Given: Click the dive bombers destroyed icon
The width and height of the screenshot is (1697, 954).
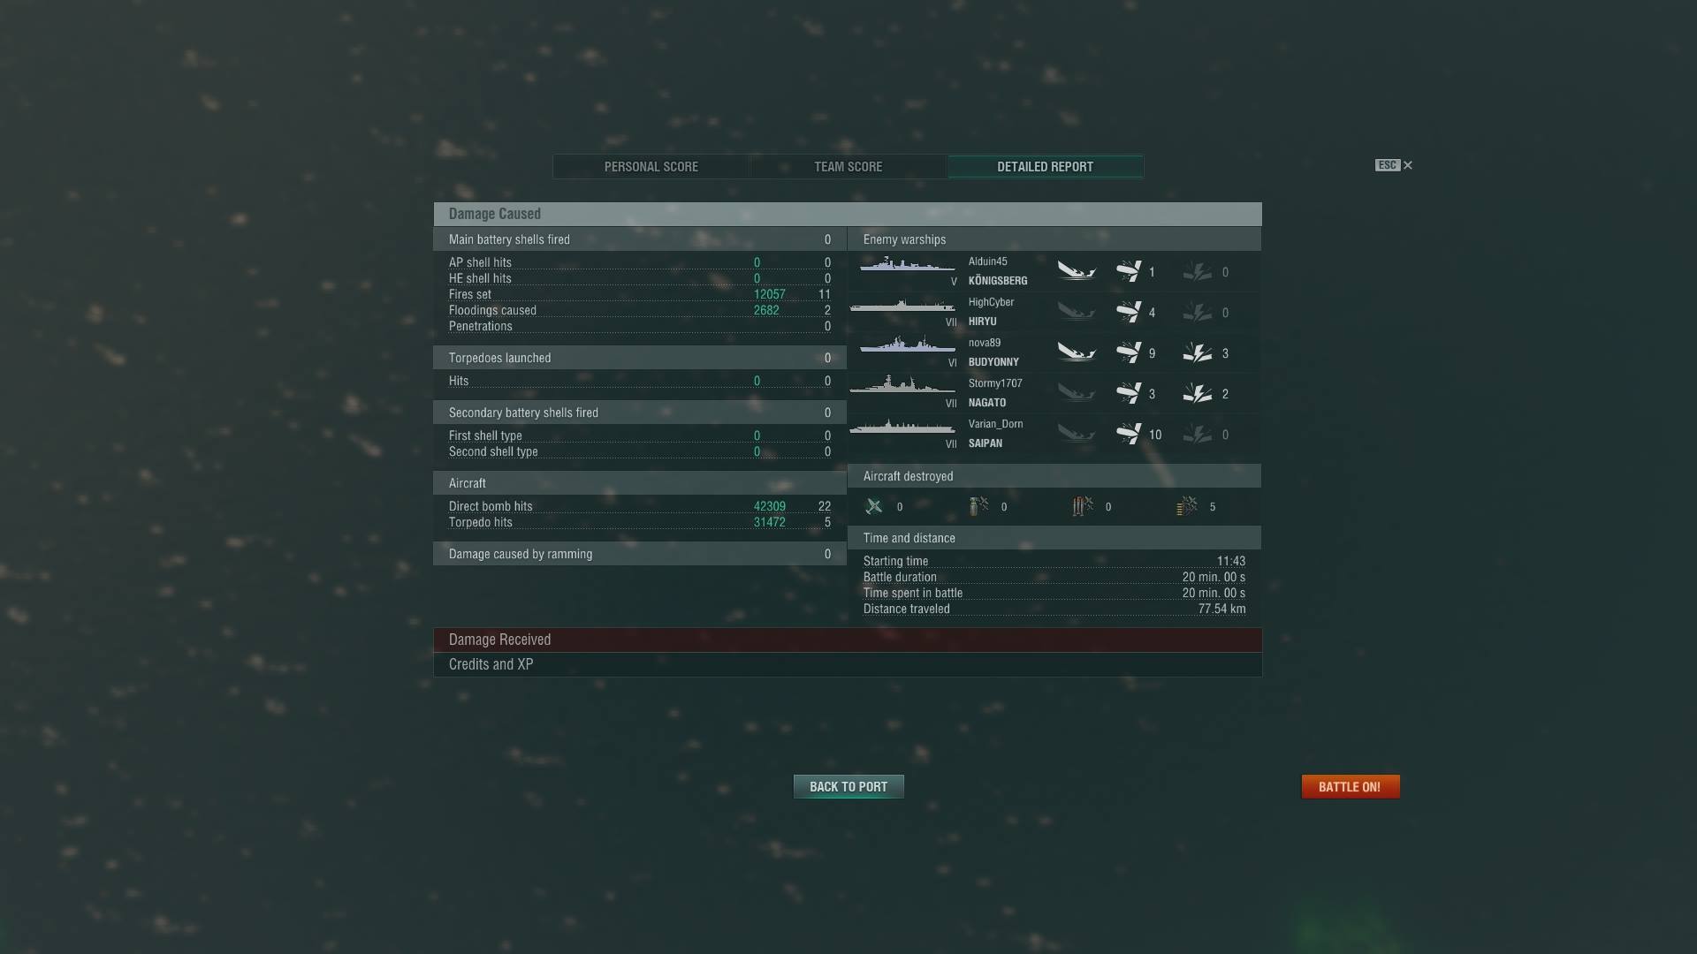Looking at the screenshot, I should (978, 506).
